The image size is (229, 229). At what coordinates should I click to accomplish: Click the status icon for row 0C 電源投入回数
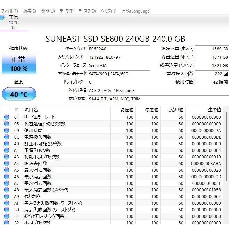coord(7,137)
